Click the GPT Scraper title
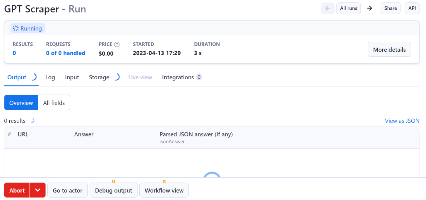426x200 pixels. [31, 9]
